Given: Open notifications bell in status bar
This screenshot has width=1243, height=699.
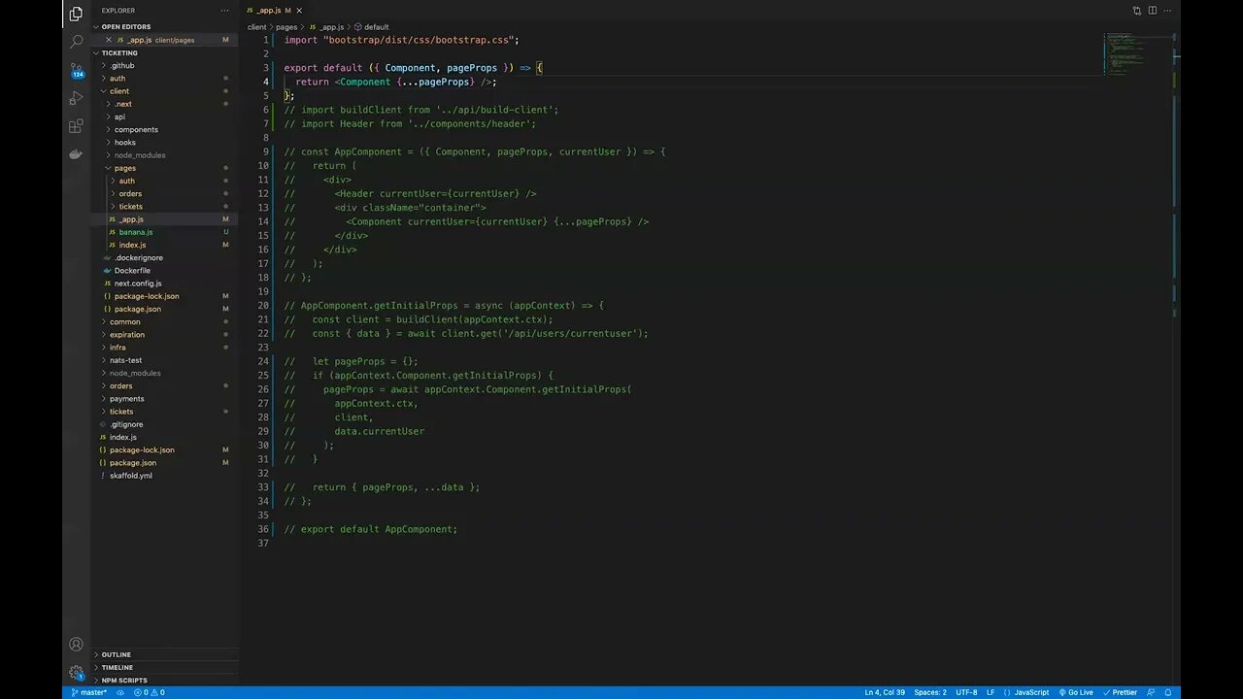Looking at the screenshot, I should click(x=1168, y=692).
